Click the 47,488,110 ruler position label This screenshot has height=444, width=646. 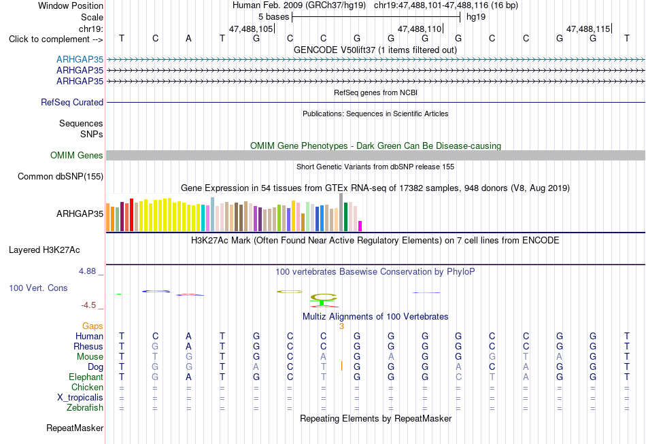tap(420, 29)
